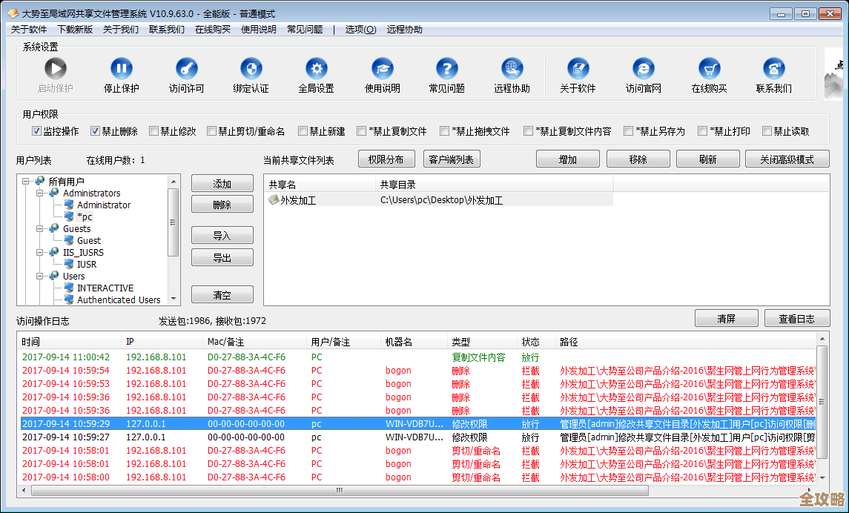This screenshot has height=513, width=849.
Task: Open the 使用说明 (Instructions) icon
Action: pyautogui.click(x=382, y=74)
